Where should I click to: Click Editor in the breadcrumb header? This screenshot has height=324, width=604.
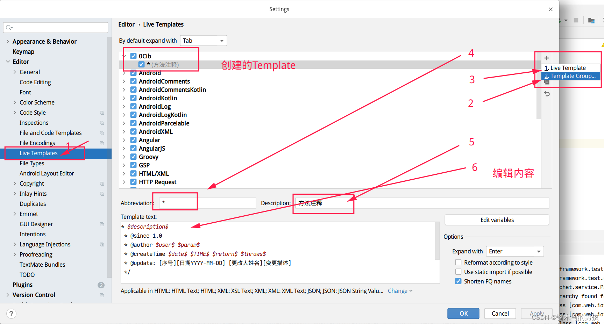point(126,24)
